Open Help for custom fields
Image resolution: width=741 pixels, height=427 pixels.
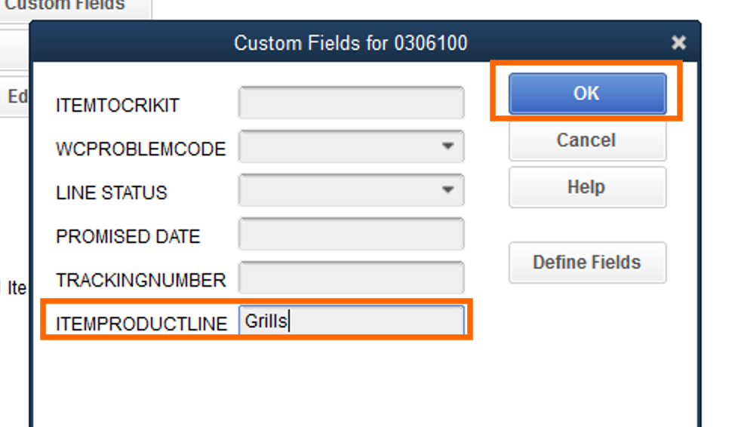(587, 187)
